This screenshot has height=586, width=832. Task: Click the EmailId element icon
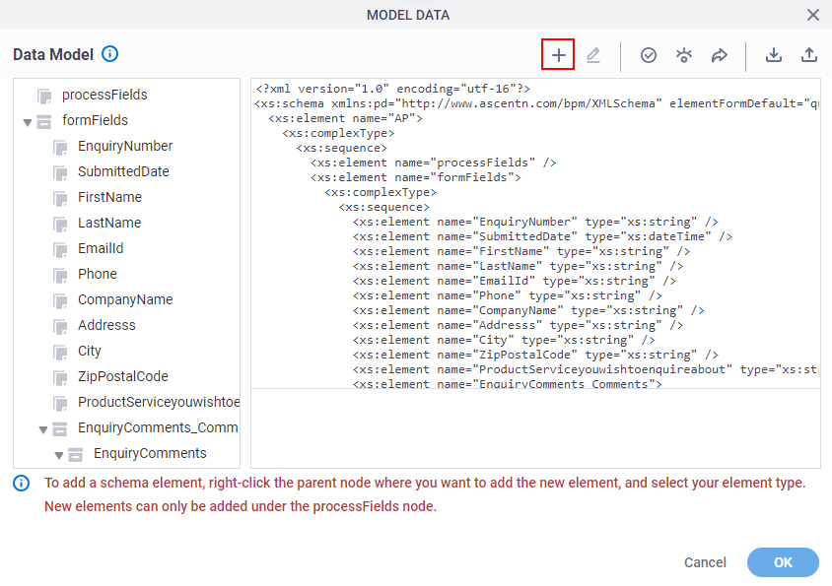tap(60, 250)
